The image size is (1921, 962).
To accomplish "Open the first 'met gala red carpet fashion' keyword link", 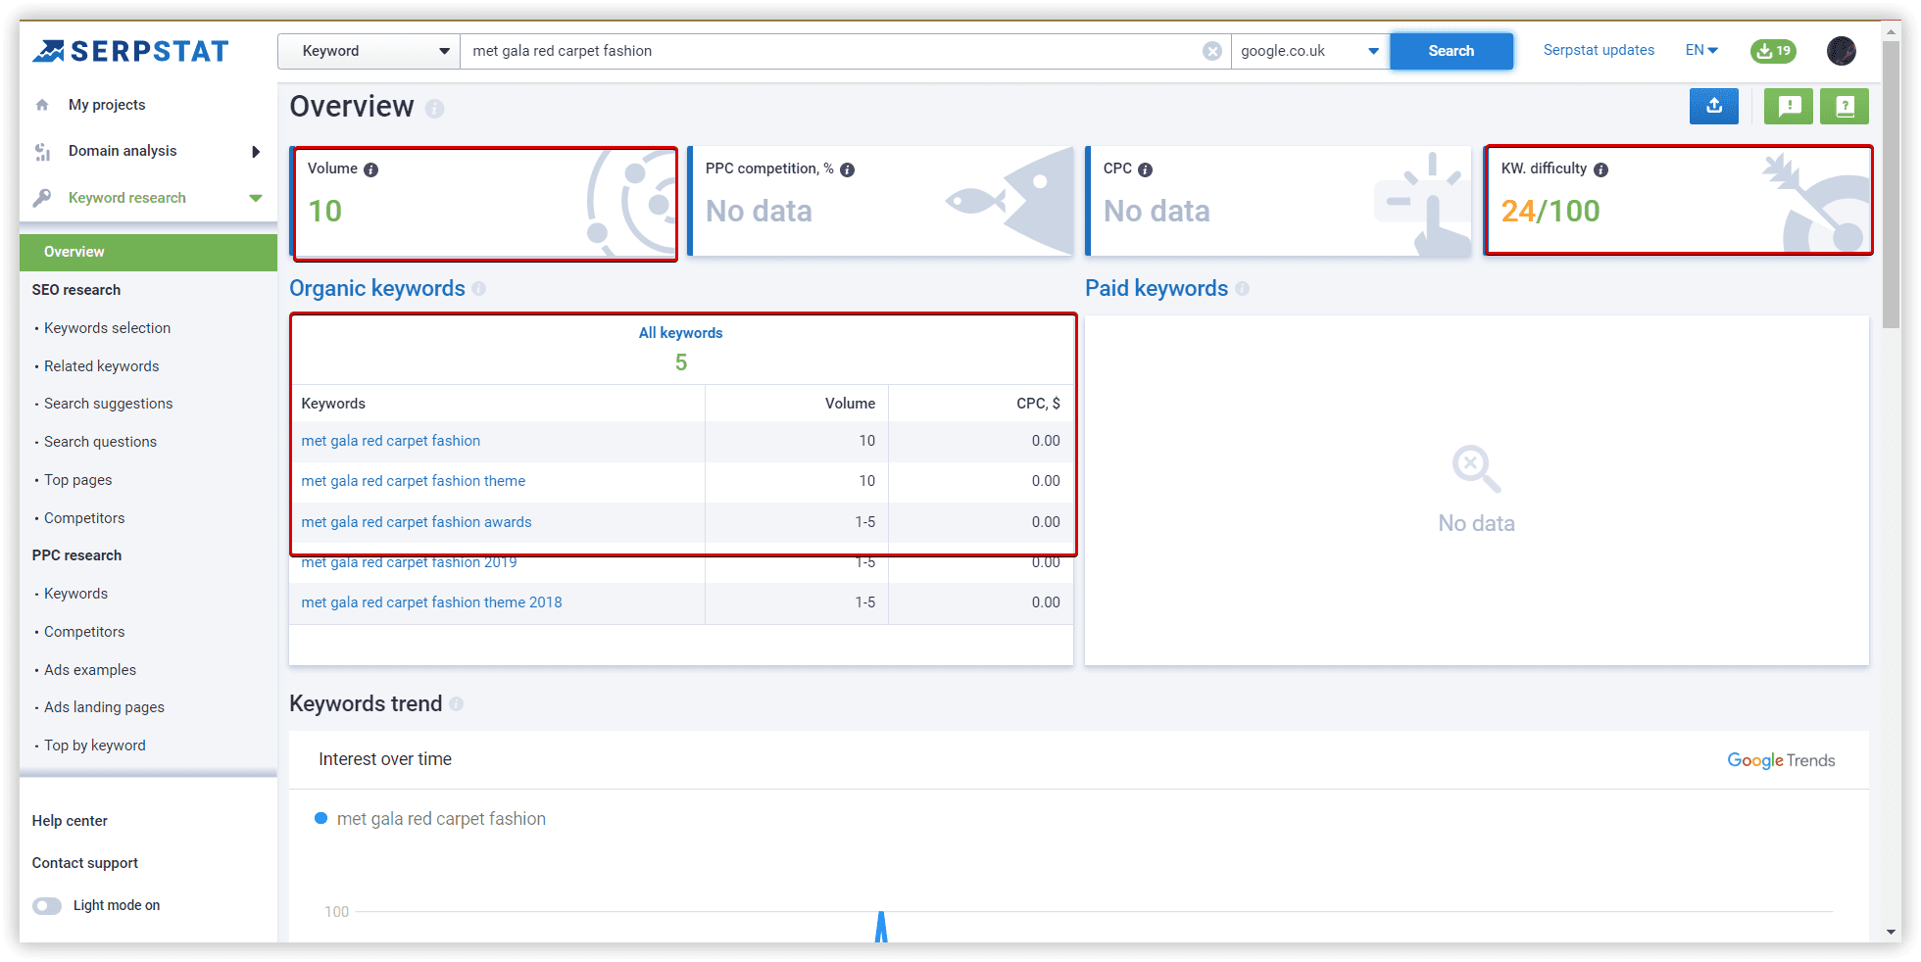I will tap(391, 441).
